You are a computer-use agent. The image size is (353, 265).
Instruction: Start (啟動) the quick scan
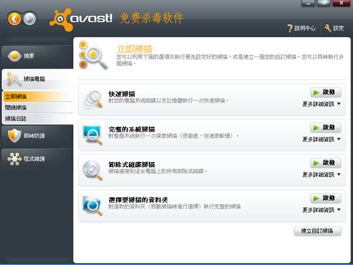click(325, 92)
